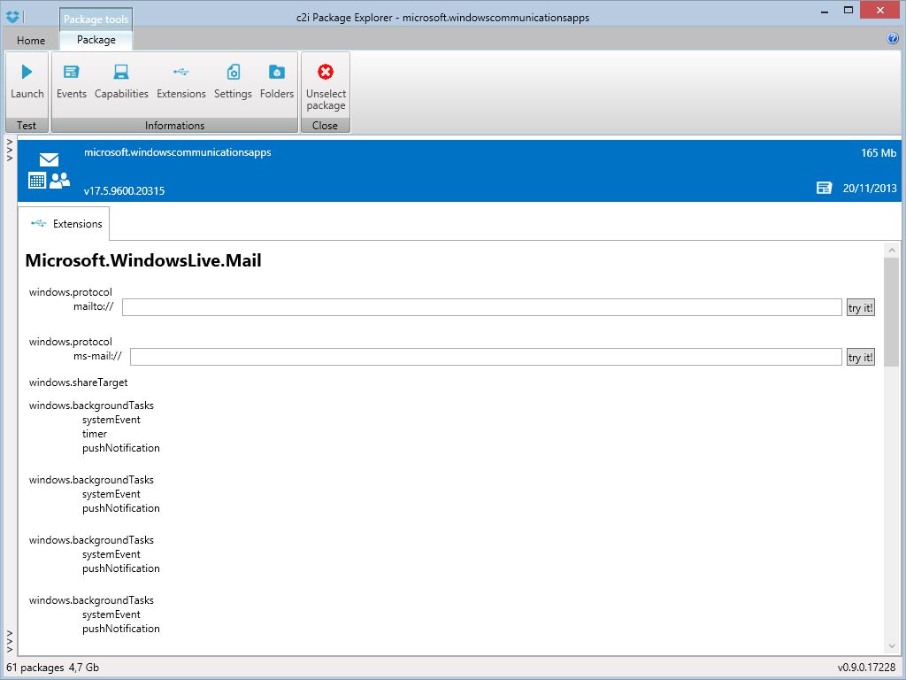Focus the mailto:// input field
The height and width of the screenshot is (680, 906).
(482, 307)
